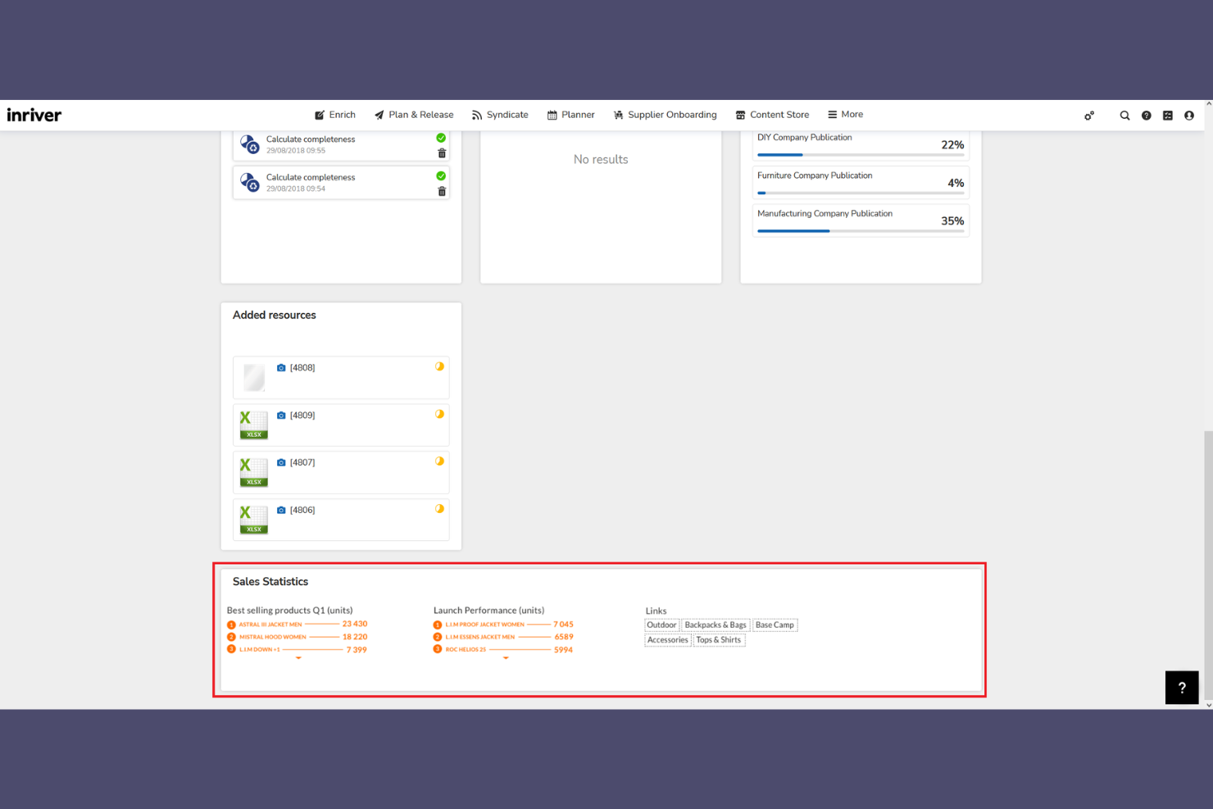Open the search icon

click(x=1124, y=116)
